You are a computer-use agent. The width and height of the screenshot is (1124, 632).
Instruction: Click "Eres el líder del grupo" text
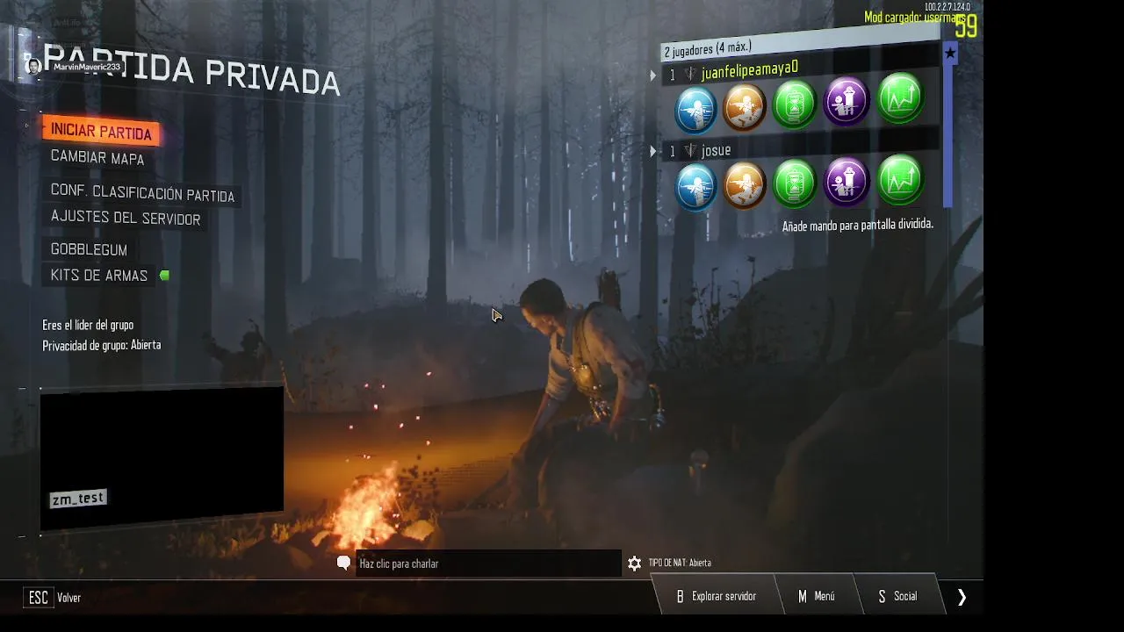(x=88, y=325)
